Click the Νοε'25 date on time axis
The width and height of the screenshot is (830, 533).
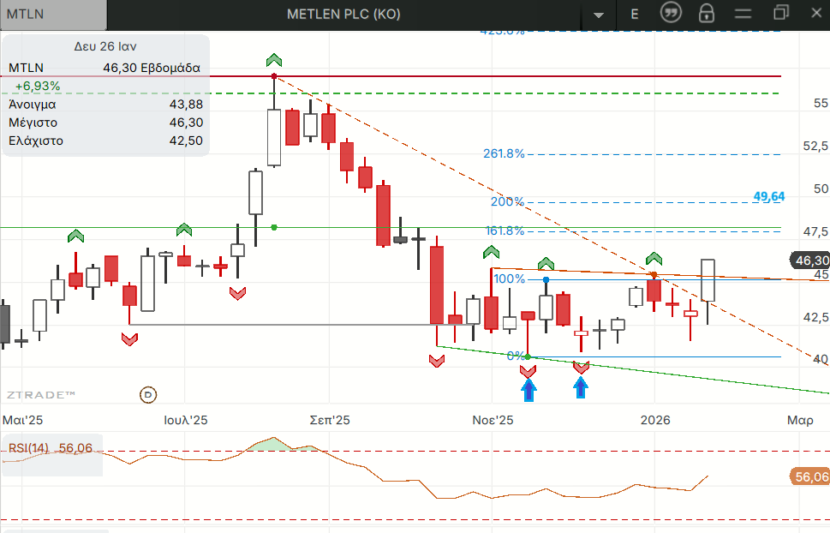493,420
